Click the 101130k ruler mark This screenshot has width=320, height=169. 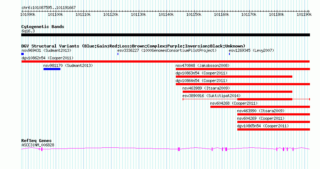pyautogui.click(x=138, y=14)
